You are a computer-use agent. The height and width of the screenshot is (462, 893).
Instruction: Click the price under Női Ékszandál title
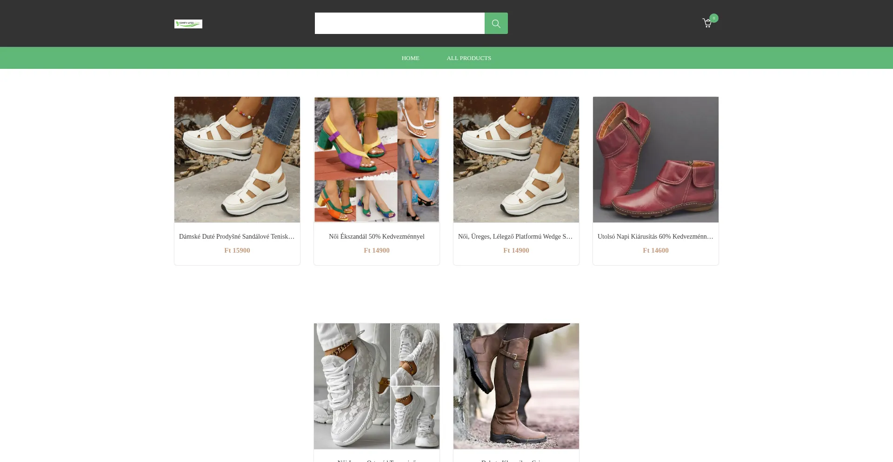376,250
